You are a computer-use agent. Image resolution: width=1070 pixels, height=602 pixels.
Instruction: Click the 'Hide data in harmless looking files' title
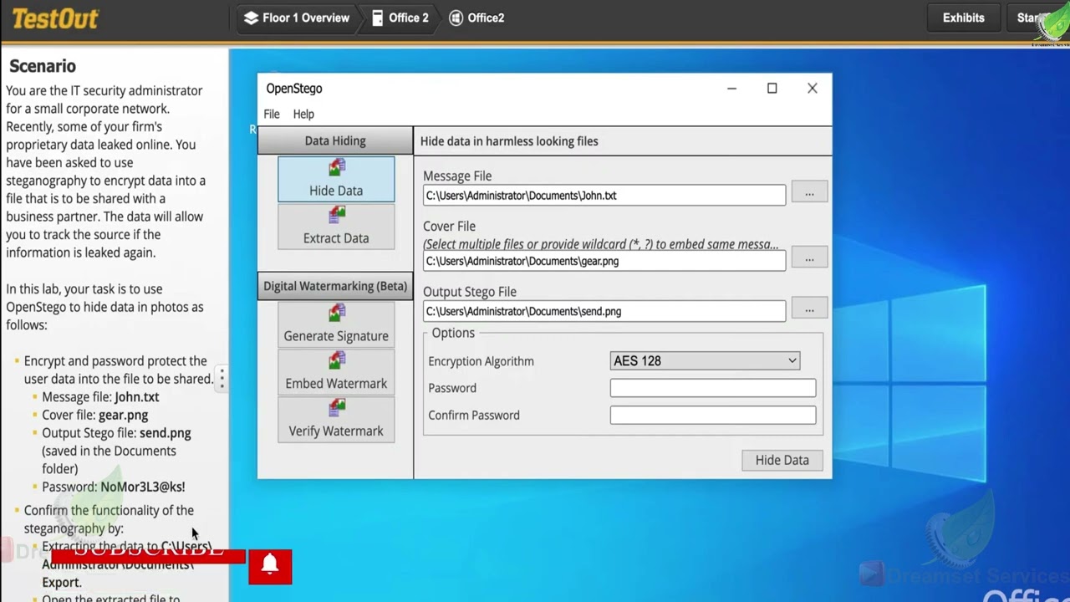click(x=509, y=141)
